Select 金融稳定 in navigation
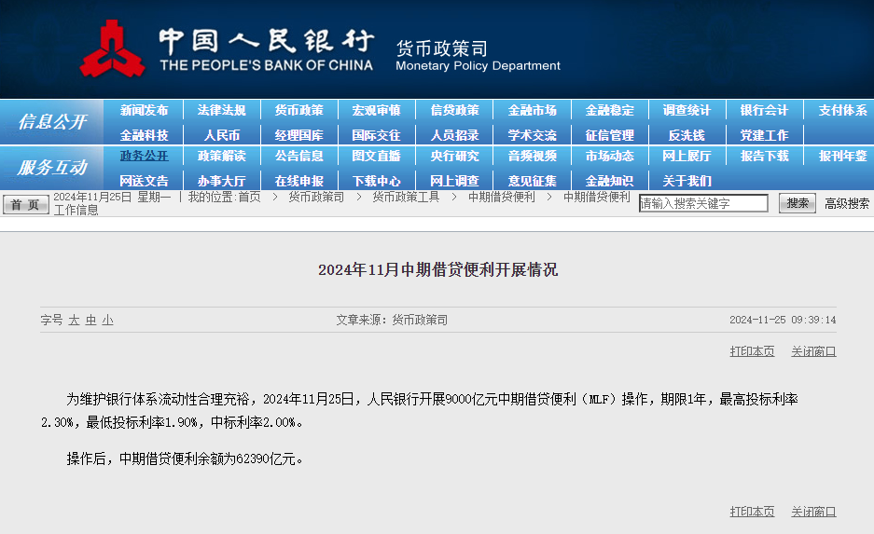 tap(610, 110)
